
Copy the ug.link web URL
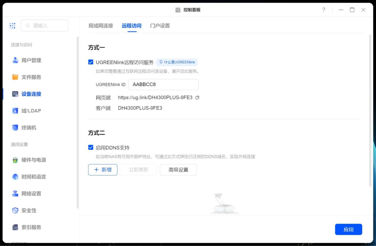pos(197,97)
